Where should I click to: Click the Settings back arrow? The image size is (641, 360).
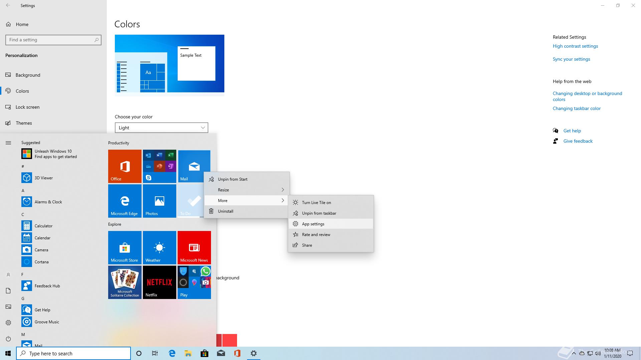coord(8,5)
